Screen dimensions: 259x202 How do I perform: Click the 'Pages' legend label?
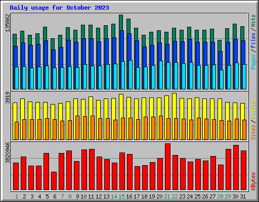pos(253,62)
